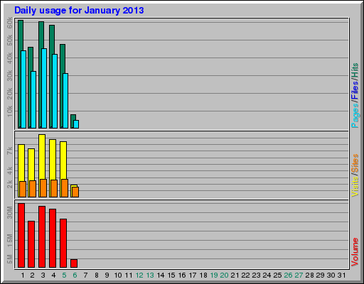Click the '60k' axis label

click(9, 23)
